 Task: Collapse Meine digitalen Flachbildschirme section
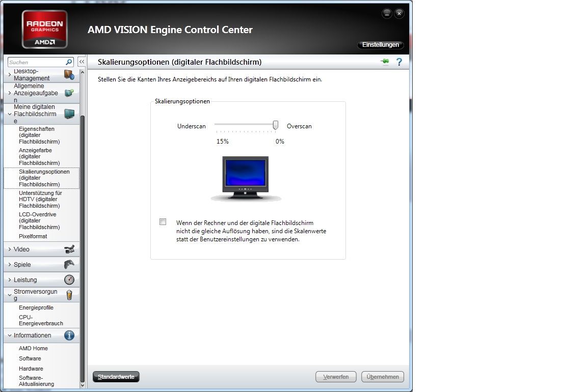point(9,114)
